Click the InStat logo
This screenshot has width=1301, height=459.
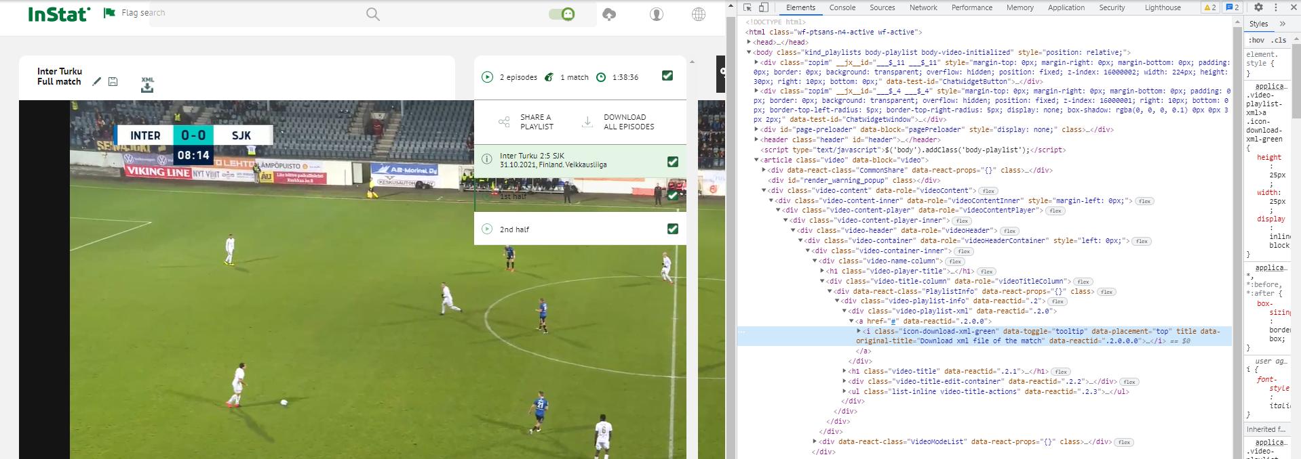coord(60,14)
